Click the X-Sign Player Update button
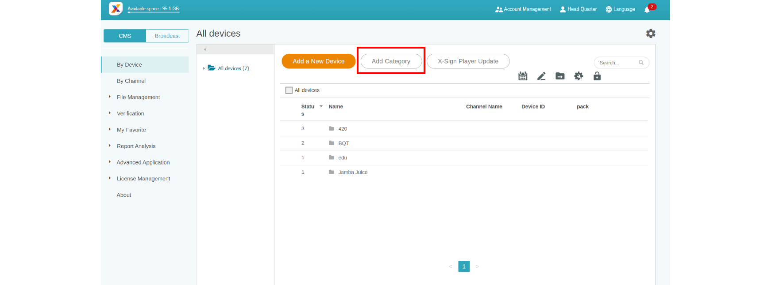Image resolution: width=783 pixels, height=285 pixels. point(468,61)
